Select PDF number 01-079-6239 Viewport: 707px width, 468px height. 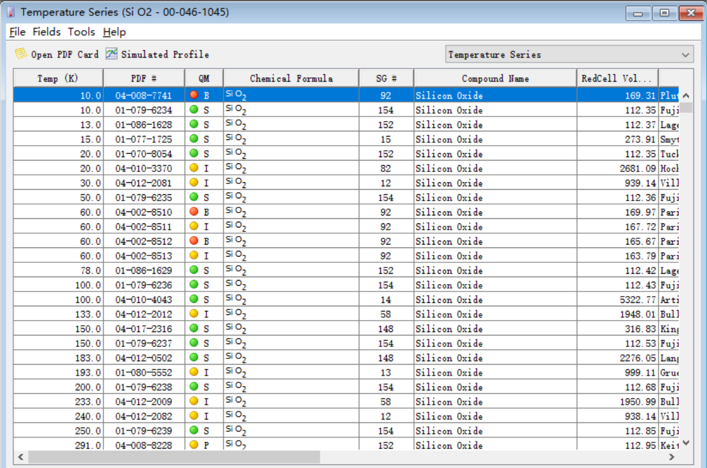[144, 431]
